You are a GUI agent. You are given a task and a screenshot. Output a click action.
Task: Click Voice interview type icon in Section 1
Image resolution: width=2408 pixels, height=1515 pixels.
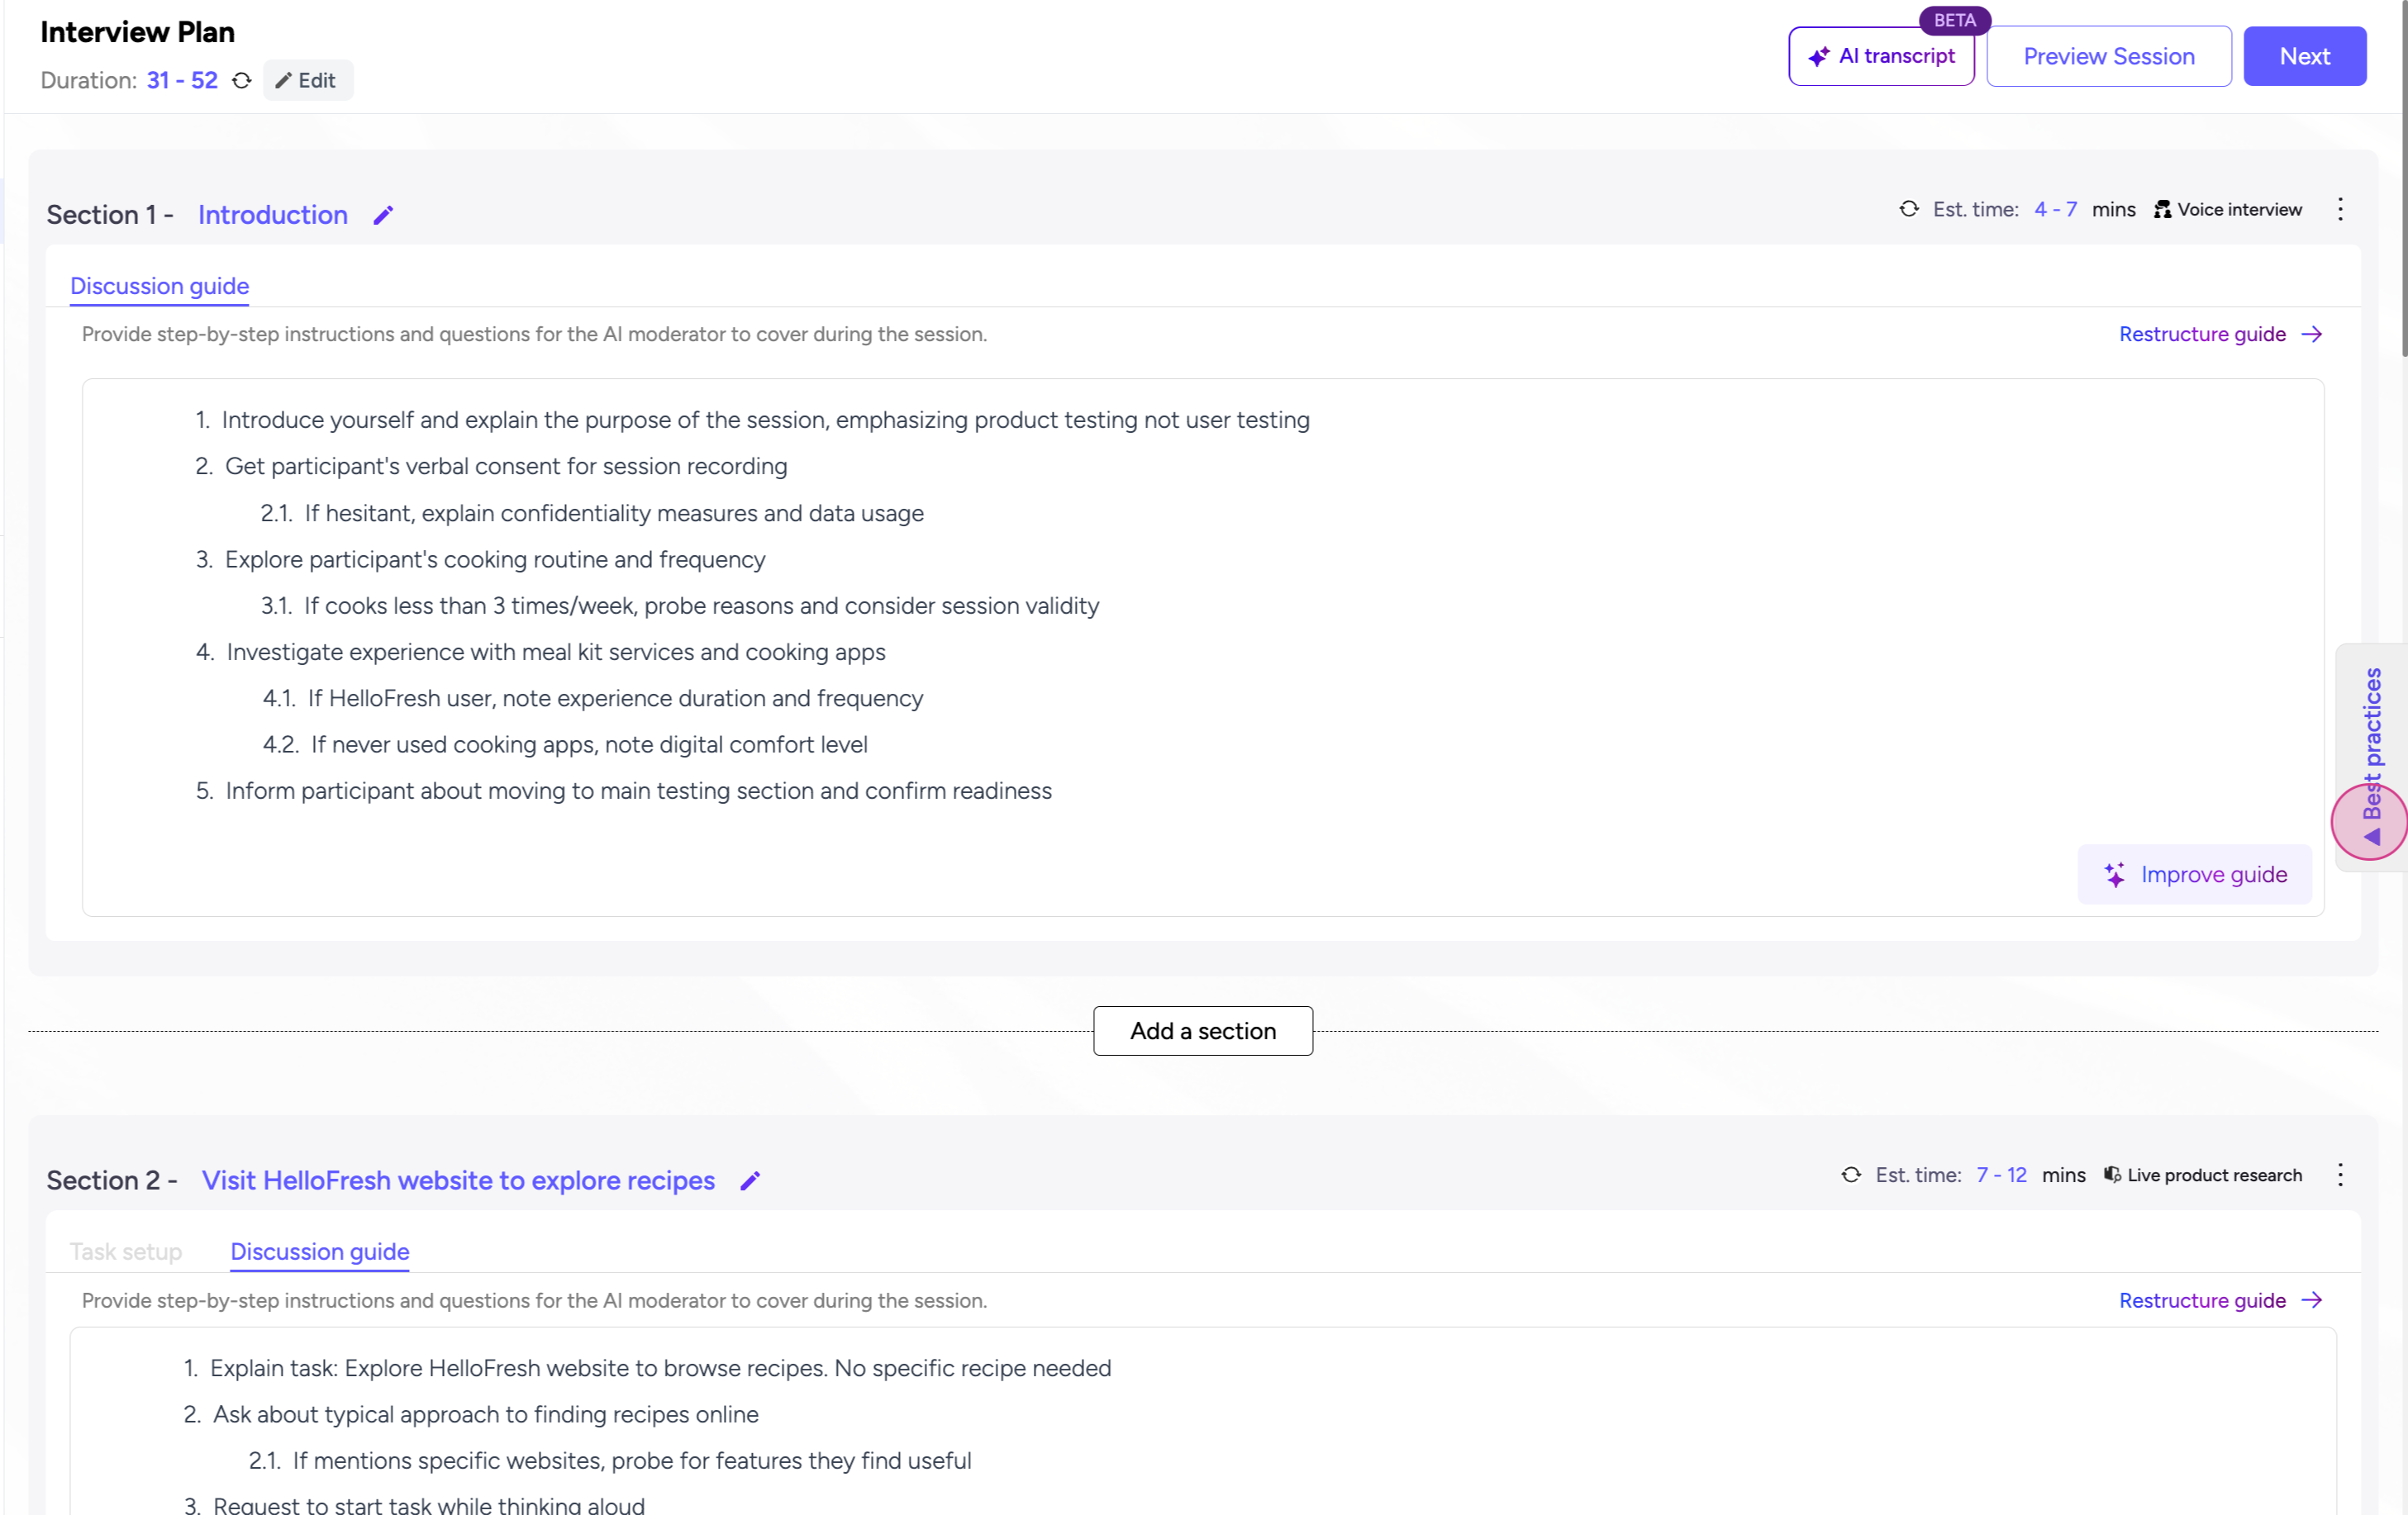[x=2162, y=209]
